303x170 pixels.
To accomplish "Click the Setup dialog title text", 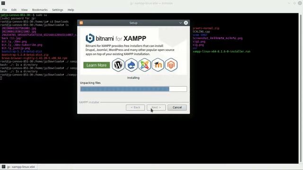I will point(134,23).
